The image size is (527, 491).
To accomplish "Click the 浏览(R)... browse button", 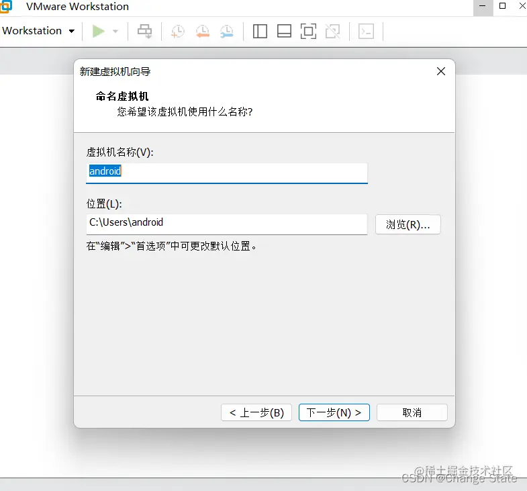I will (408, 224).
